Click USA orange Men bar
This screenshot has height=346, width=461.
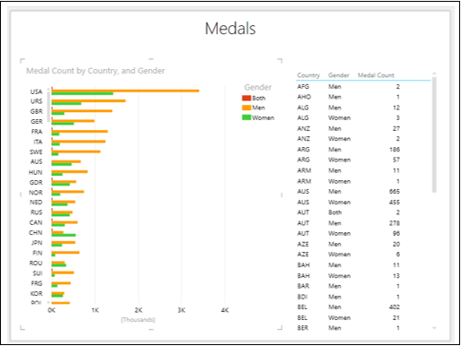[x=126, y=91]
